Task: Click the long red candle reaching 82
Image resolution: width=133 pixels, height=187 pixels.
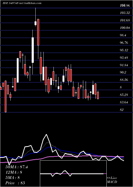Action: click(6, 96)
